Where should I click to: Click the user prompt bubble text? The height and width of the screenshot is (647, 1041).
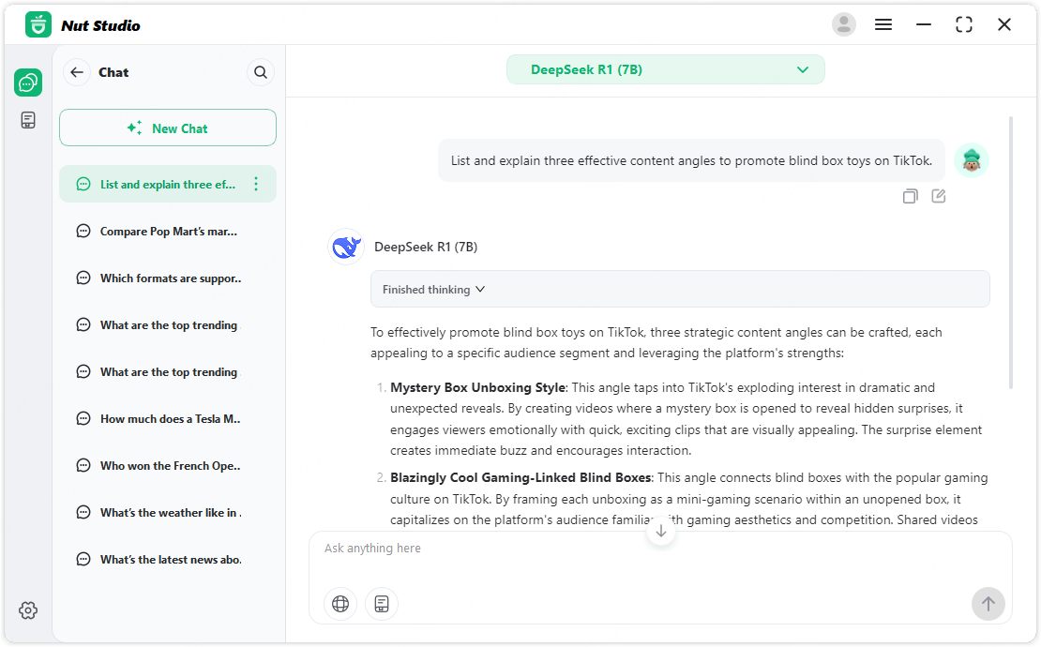691,160
